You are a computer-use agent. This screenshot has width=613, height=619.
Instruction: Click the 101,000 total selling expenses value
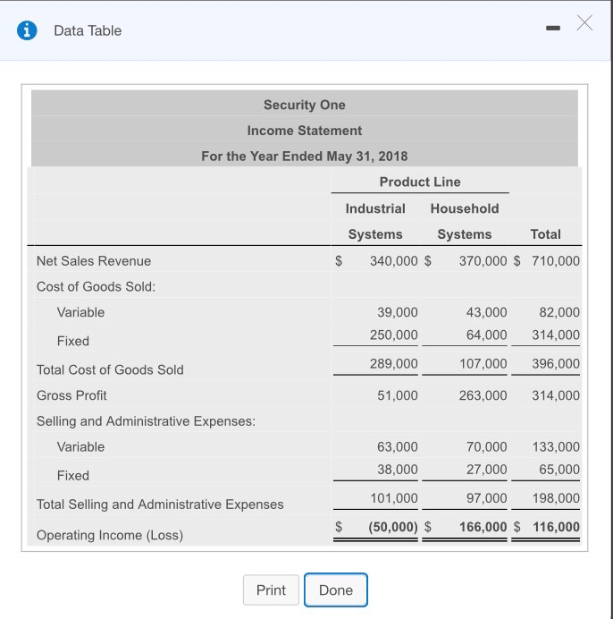[x=394, y=498]
